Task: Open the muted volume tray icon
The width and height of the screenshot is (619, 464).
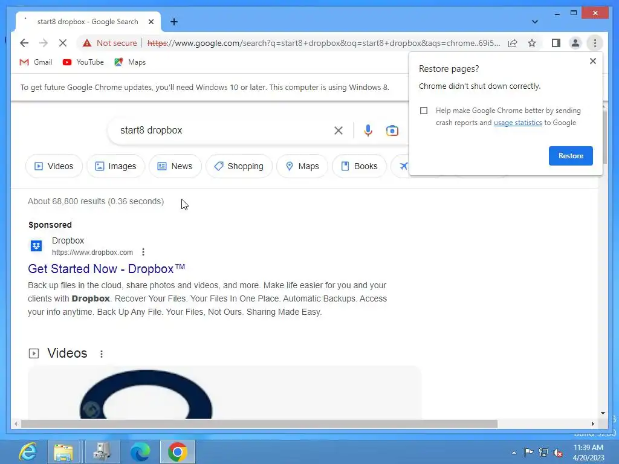Action: point(558,453)
